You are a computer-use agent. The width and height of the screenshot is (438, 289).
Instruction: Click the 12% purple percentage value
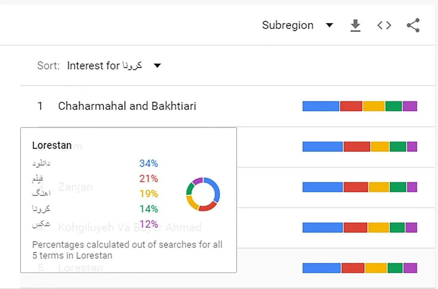pos(149,224)
